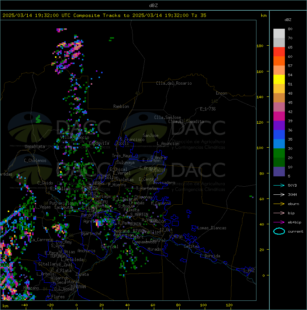
Task: Click the 'M_Caseros' map label
Action: click(161, 203)
